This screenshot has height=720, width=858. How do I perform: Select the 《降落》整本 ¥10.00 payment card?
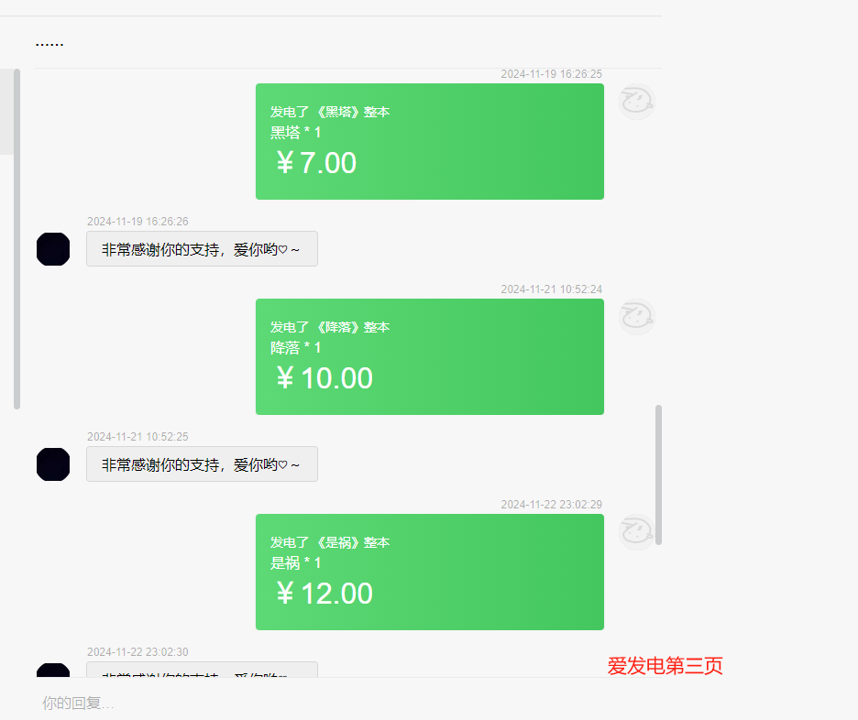pyautogui.click(x=430, y=356)
